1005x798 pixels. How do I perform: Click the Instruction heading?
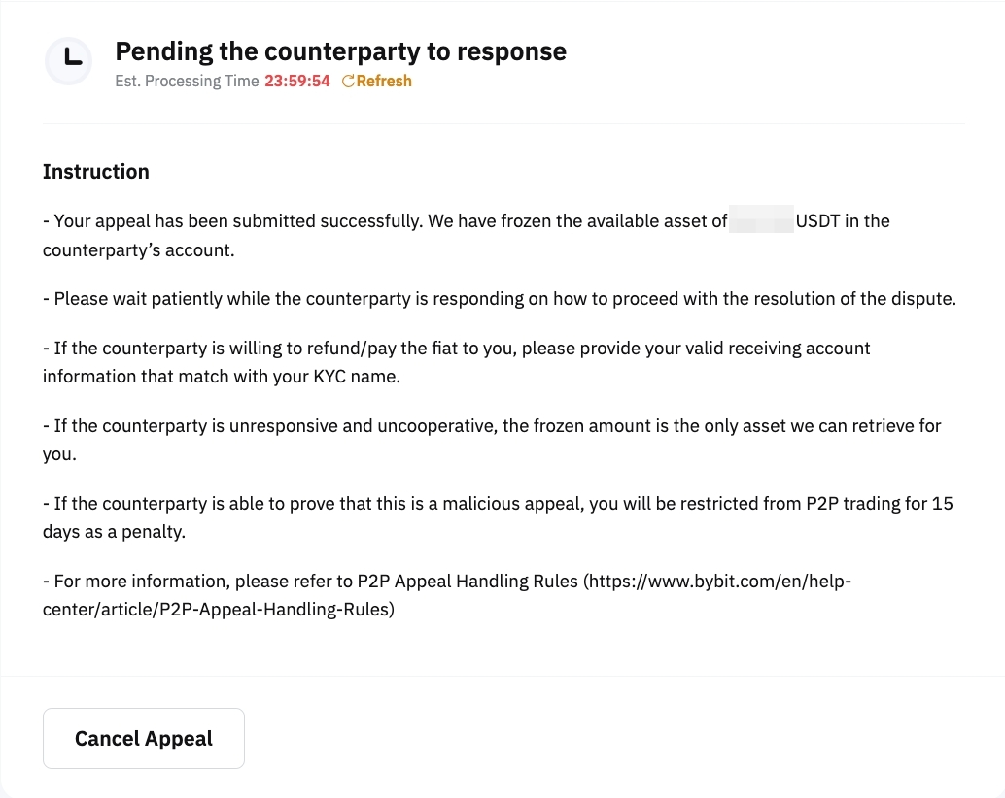tap(96, 172)
